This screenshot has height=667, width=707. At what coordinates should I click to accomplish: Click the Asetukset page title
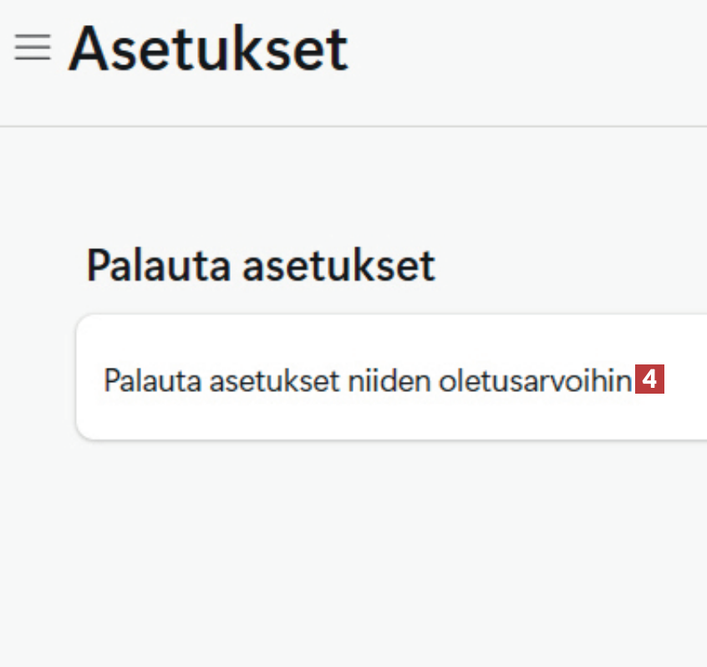(x=208, y=49)
